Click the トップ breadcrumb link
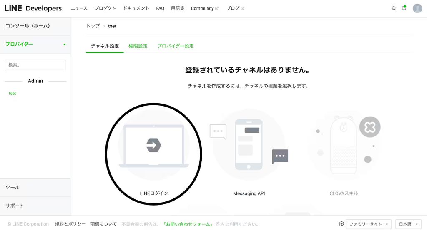This screenshot has width=427, height=233. [x=93, y=26]
